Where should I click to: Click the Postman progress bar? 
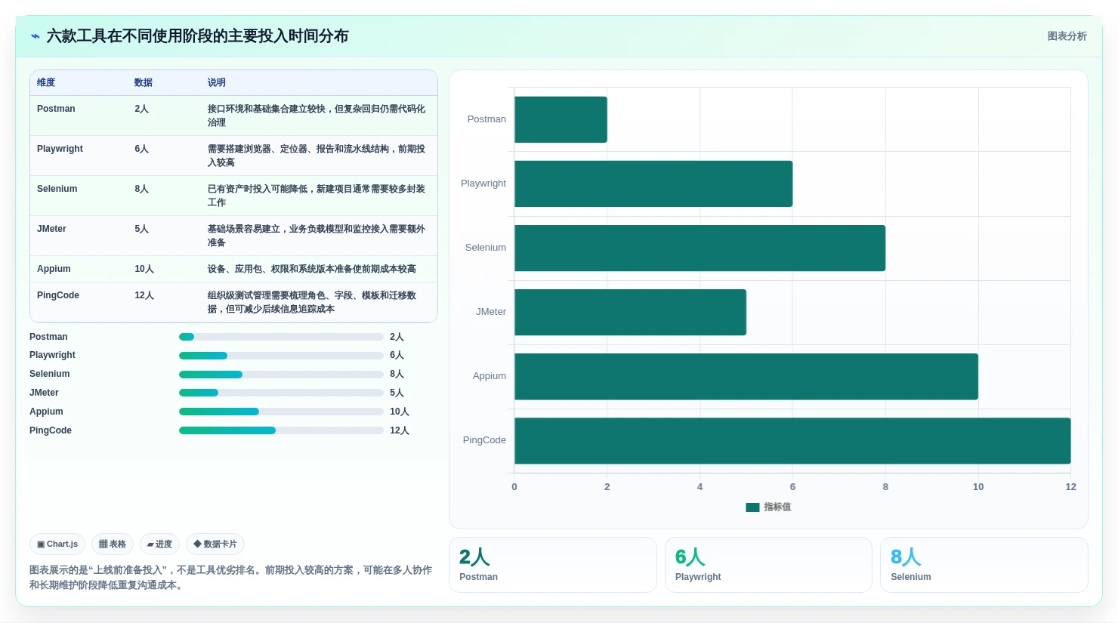pos(281,337)
